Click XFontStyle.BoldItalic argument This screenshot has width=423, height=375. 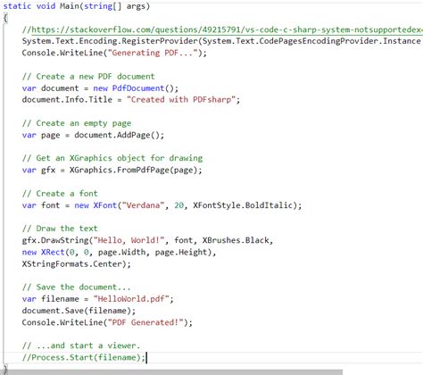(x=243, y=205)
